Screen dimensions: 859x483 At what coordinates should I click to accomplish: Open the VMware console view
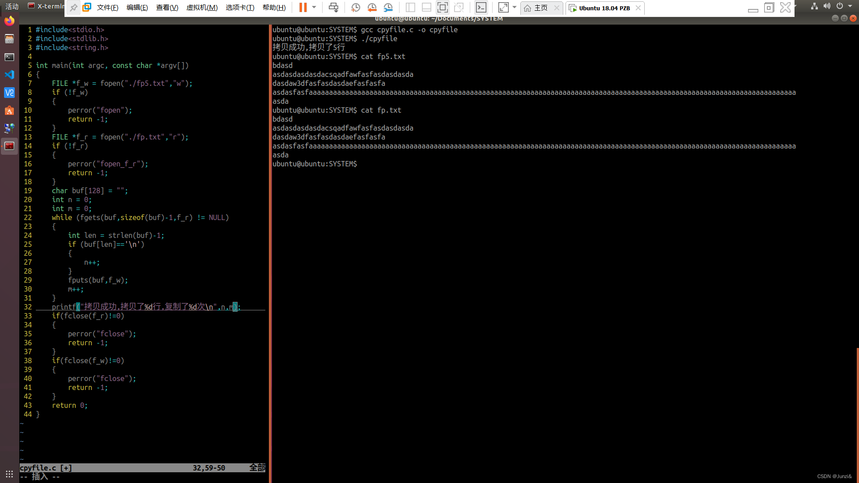tap(481, 8)
